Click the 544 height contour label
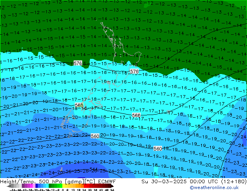 tap(94, 169)
